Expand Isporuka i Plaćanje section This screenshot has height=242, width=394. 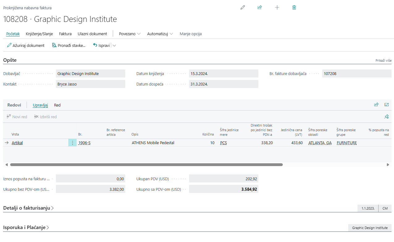[x=26, y=227]
